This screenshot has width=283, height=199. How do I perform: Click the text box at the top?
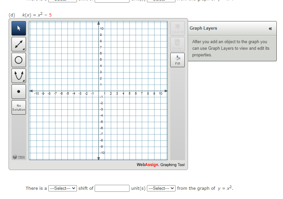(x=112, y=1)
